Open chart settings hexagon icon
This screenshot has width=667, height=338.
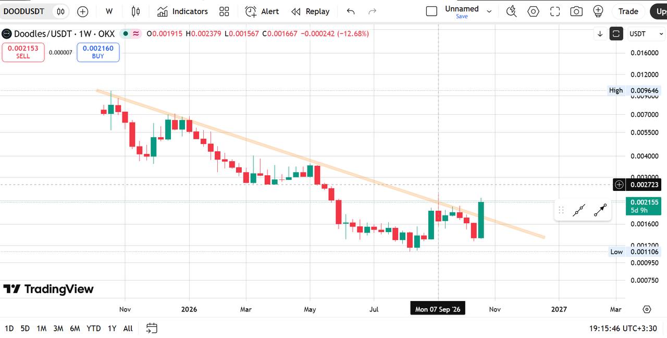pos(533,11)
